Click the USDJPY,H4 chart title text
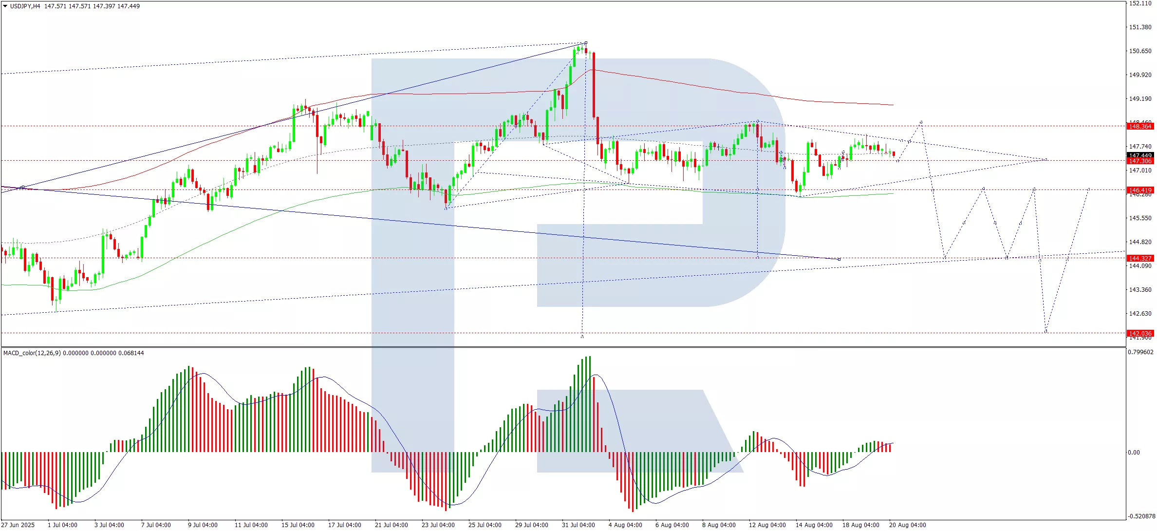The image size is (1157, 531). tap(25, 6)
